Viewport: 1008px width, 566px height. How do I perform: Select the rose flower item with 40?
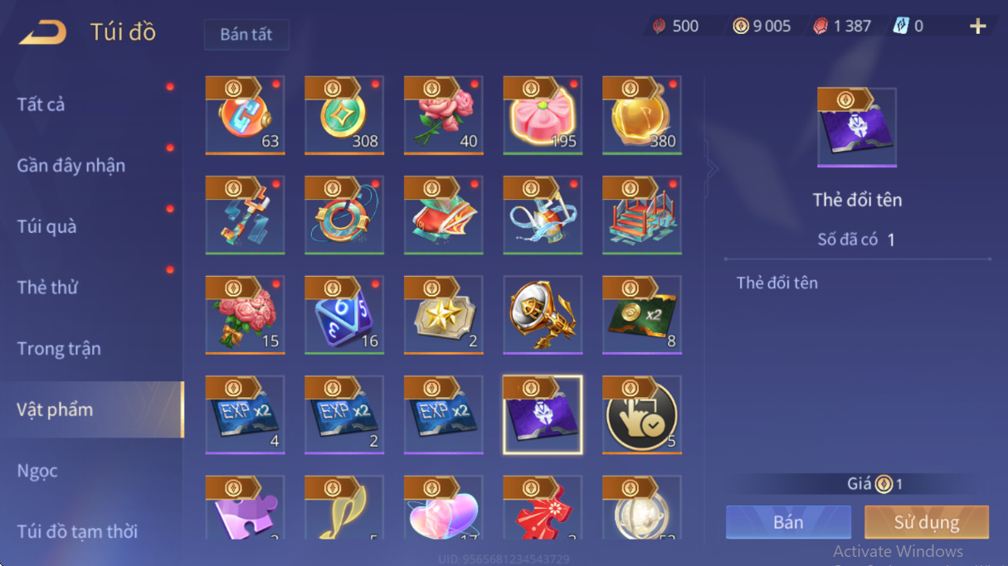pyautogui.click(x=443, y=115)
